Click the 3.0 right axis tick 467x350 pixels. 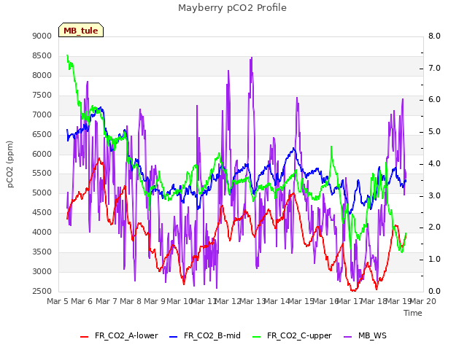pos(434,196)
